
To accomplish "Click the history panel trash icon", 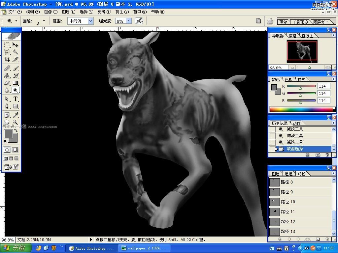I will coord(327,155).
